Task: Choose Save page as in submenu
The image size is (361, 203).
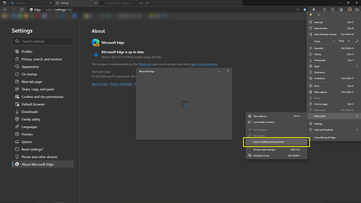Action: (x=276, y=116)
